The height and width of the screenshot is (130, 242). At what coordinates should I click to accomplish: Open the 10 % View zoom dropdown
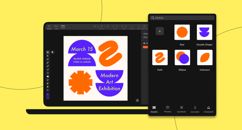(x=56, y=26)
